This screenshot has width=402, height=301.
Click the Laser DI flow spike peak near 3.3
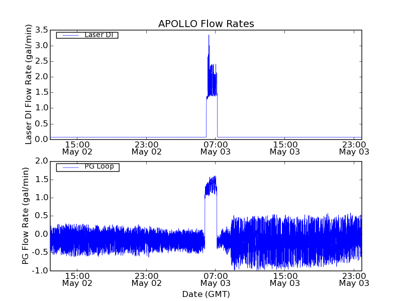click(x=209, y=36)
